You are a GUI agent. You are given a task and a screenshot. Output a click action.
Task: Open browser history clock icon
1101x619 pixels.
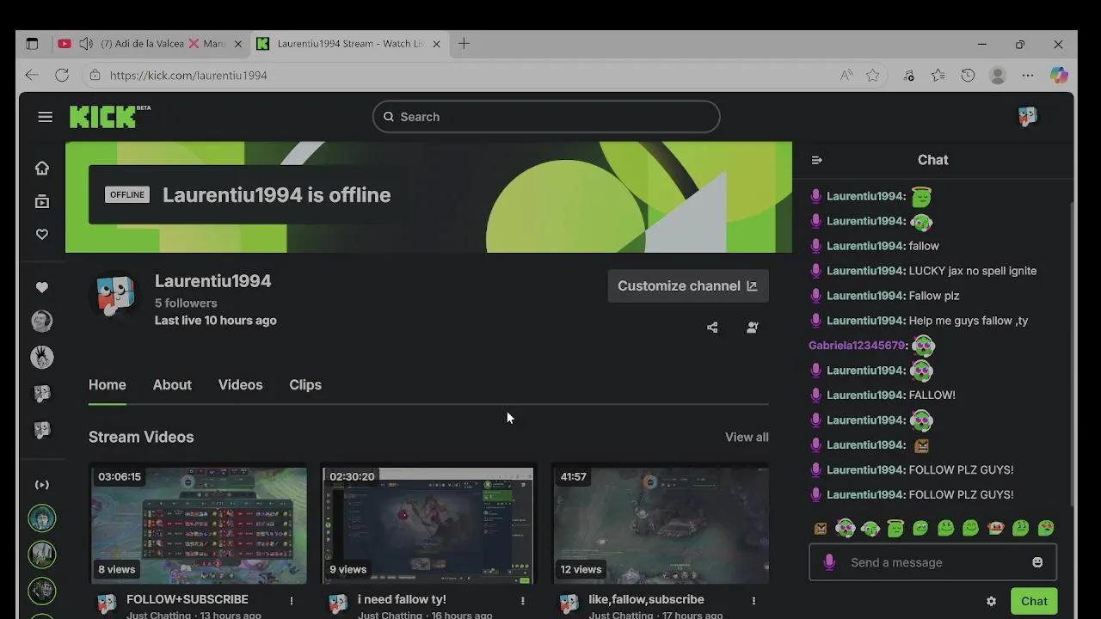click(x=968, y=76)
